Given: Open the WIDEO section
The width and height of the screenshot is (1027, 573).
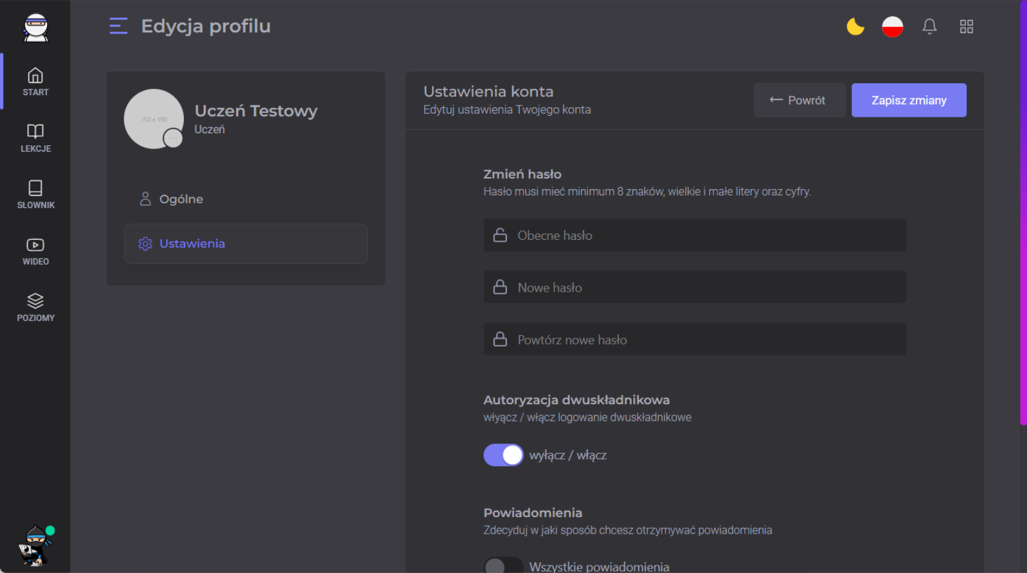Looking at the screenshot, I should coord(36,251).
